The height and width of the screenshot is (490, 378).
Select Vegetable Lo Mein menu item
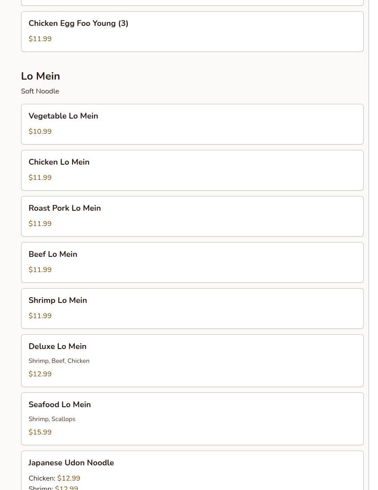(63, 116)
